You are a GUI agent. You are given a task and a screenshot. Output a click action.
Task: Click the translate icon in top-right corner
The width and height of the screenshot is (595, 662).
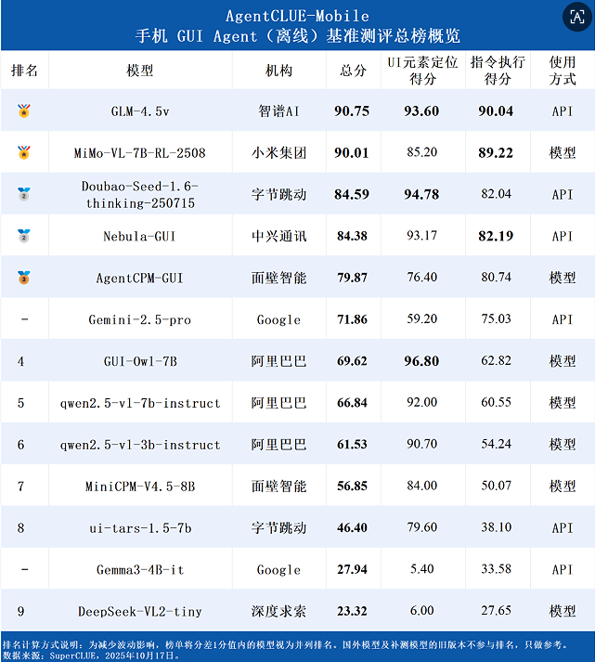pyautogui.click(x=575, y=17)
